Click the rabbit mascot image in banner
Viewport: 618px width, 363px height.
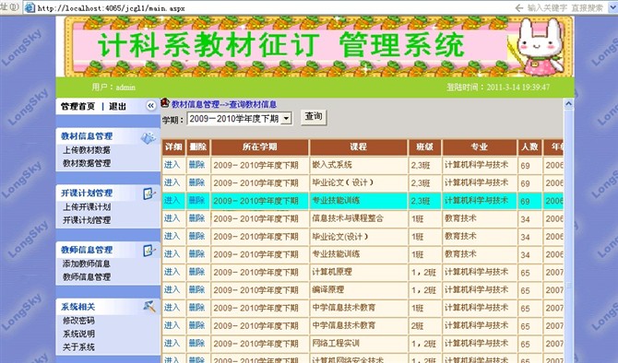pyautogui.click(x=539, y=46)
